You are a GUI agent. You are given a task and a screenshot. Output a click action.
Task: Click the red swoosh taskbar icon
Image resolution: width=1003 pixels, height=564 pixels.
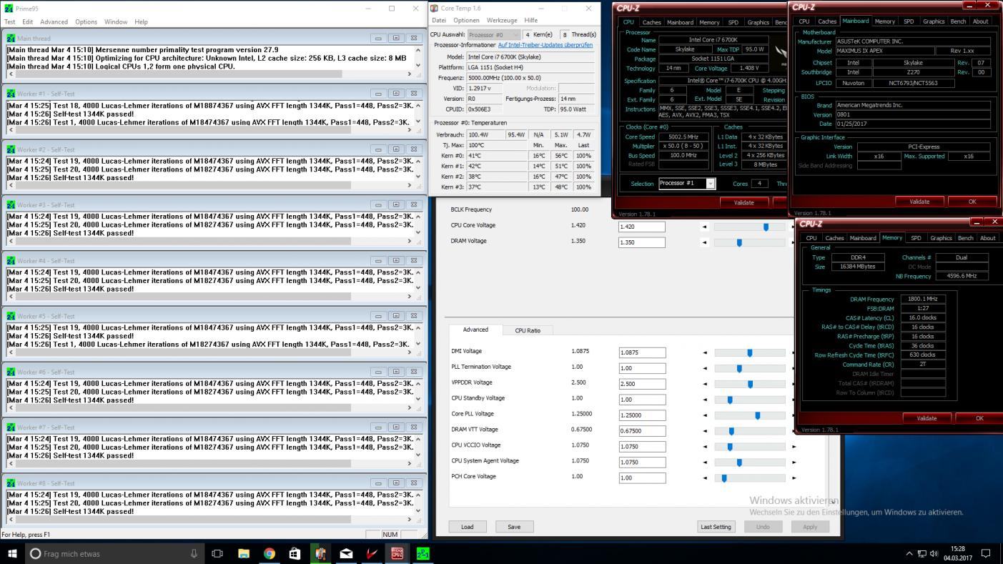click(372, 553)
